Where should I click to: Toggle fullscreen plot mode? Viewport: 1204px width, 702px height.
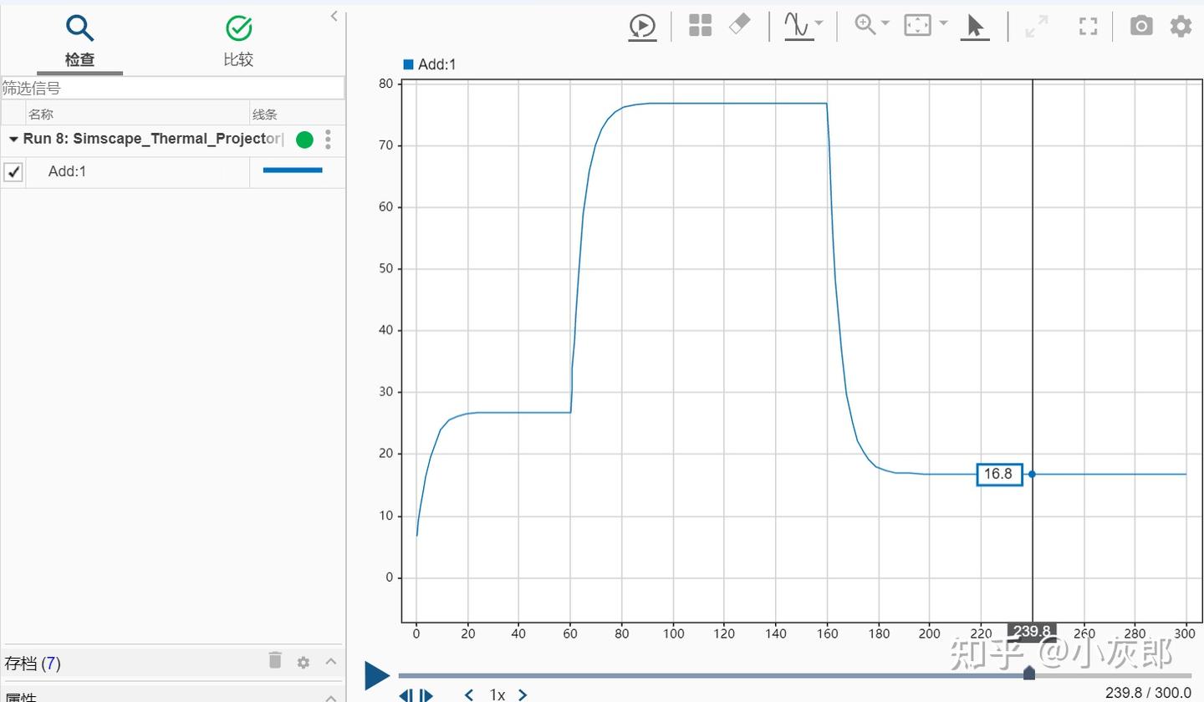[1088, 26]
